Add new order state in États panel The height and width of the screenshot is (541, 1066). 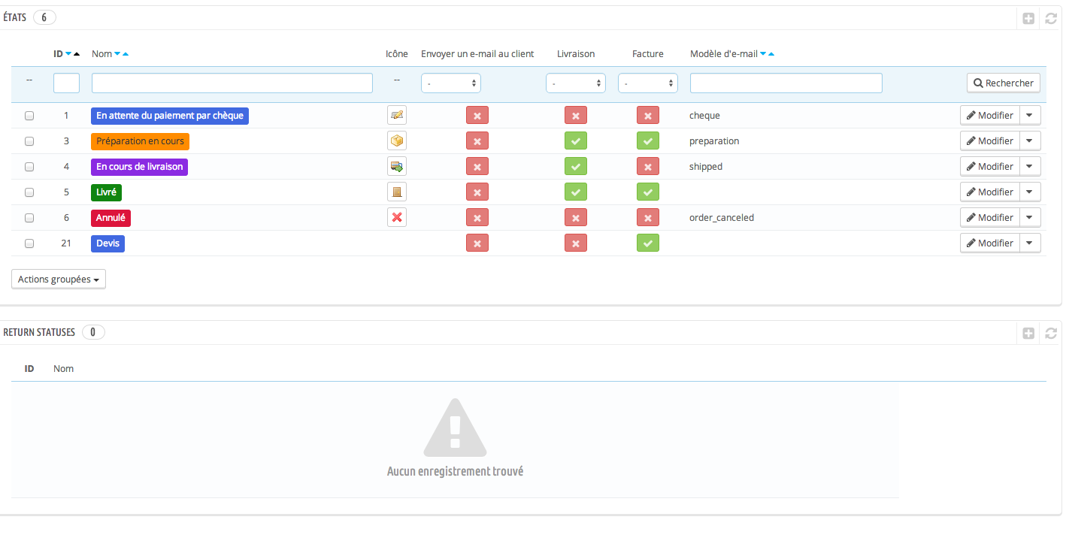[1028, 18]
